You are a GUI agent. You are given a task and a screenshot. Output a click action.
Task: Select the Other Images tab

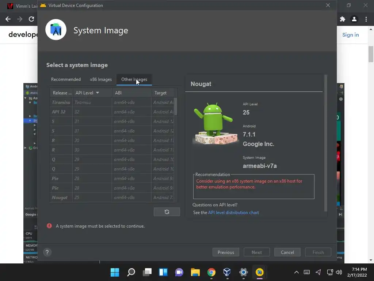coord(134,79)
